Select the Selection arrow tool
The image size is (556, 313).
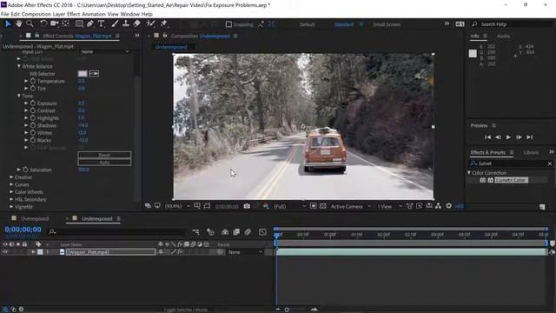click(x=8, y=23)
